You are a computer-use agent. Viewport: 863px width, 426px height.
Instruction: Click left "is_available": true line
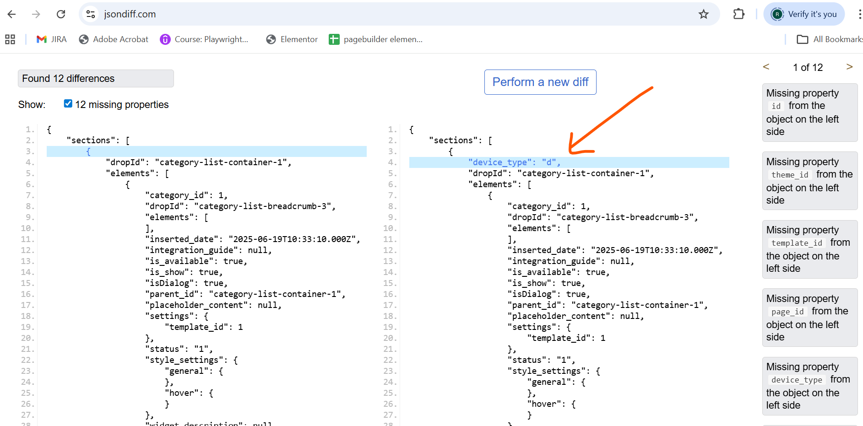196,261
